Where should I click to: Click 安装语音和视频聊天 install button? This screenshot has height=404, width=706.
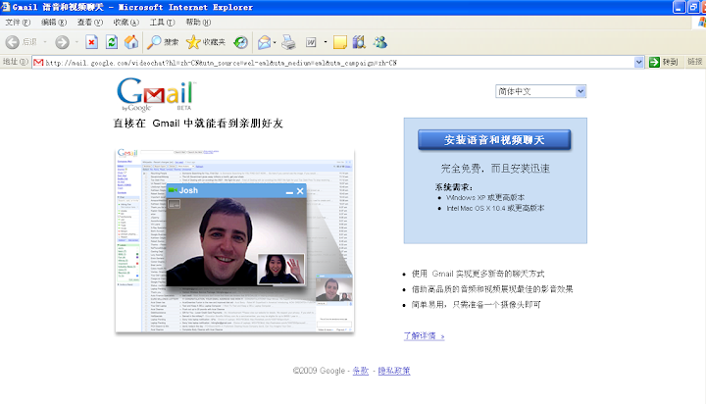click(494, 140)
